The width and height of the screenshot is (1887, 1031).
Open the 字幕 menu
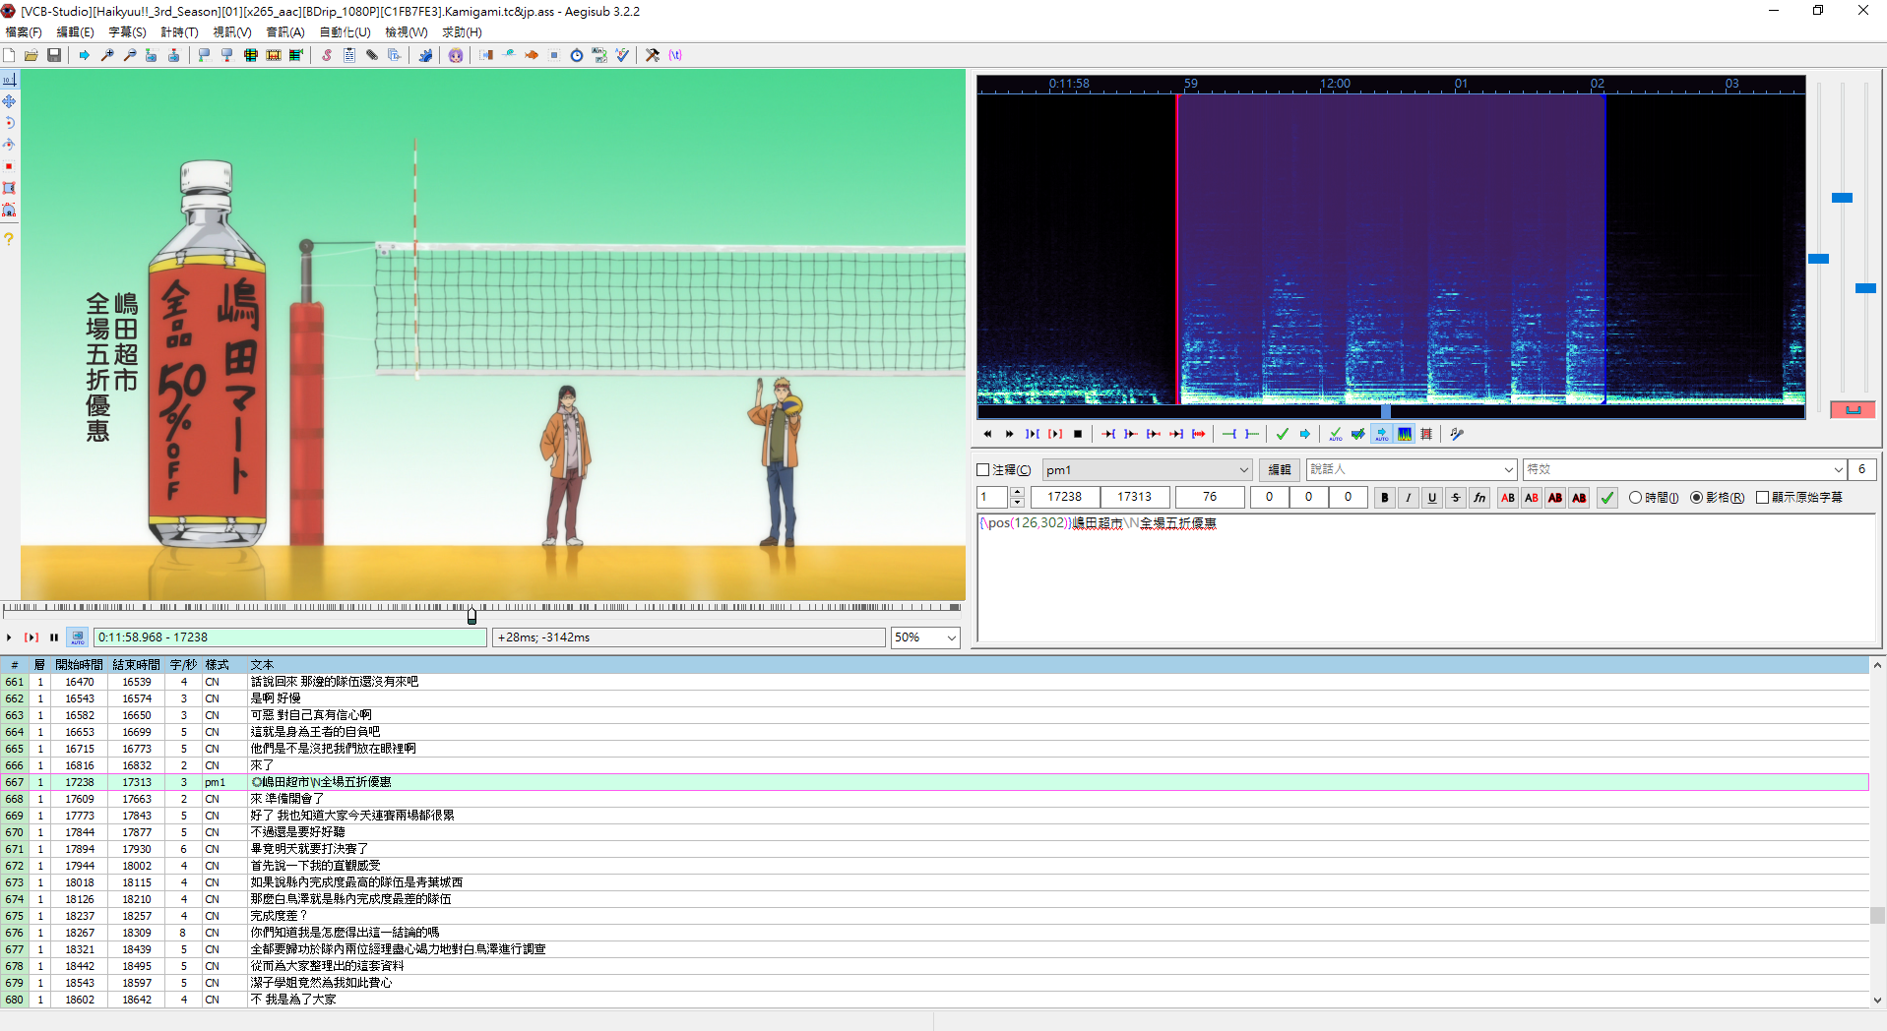[127, 32]
